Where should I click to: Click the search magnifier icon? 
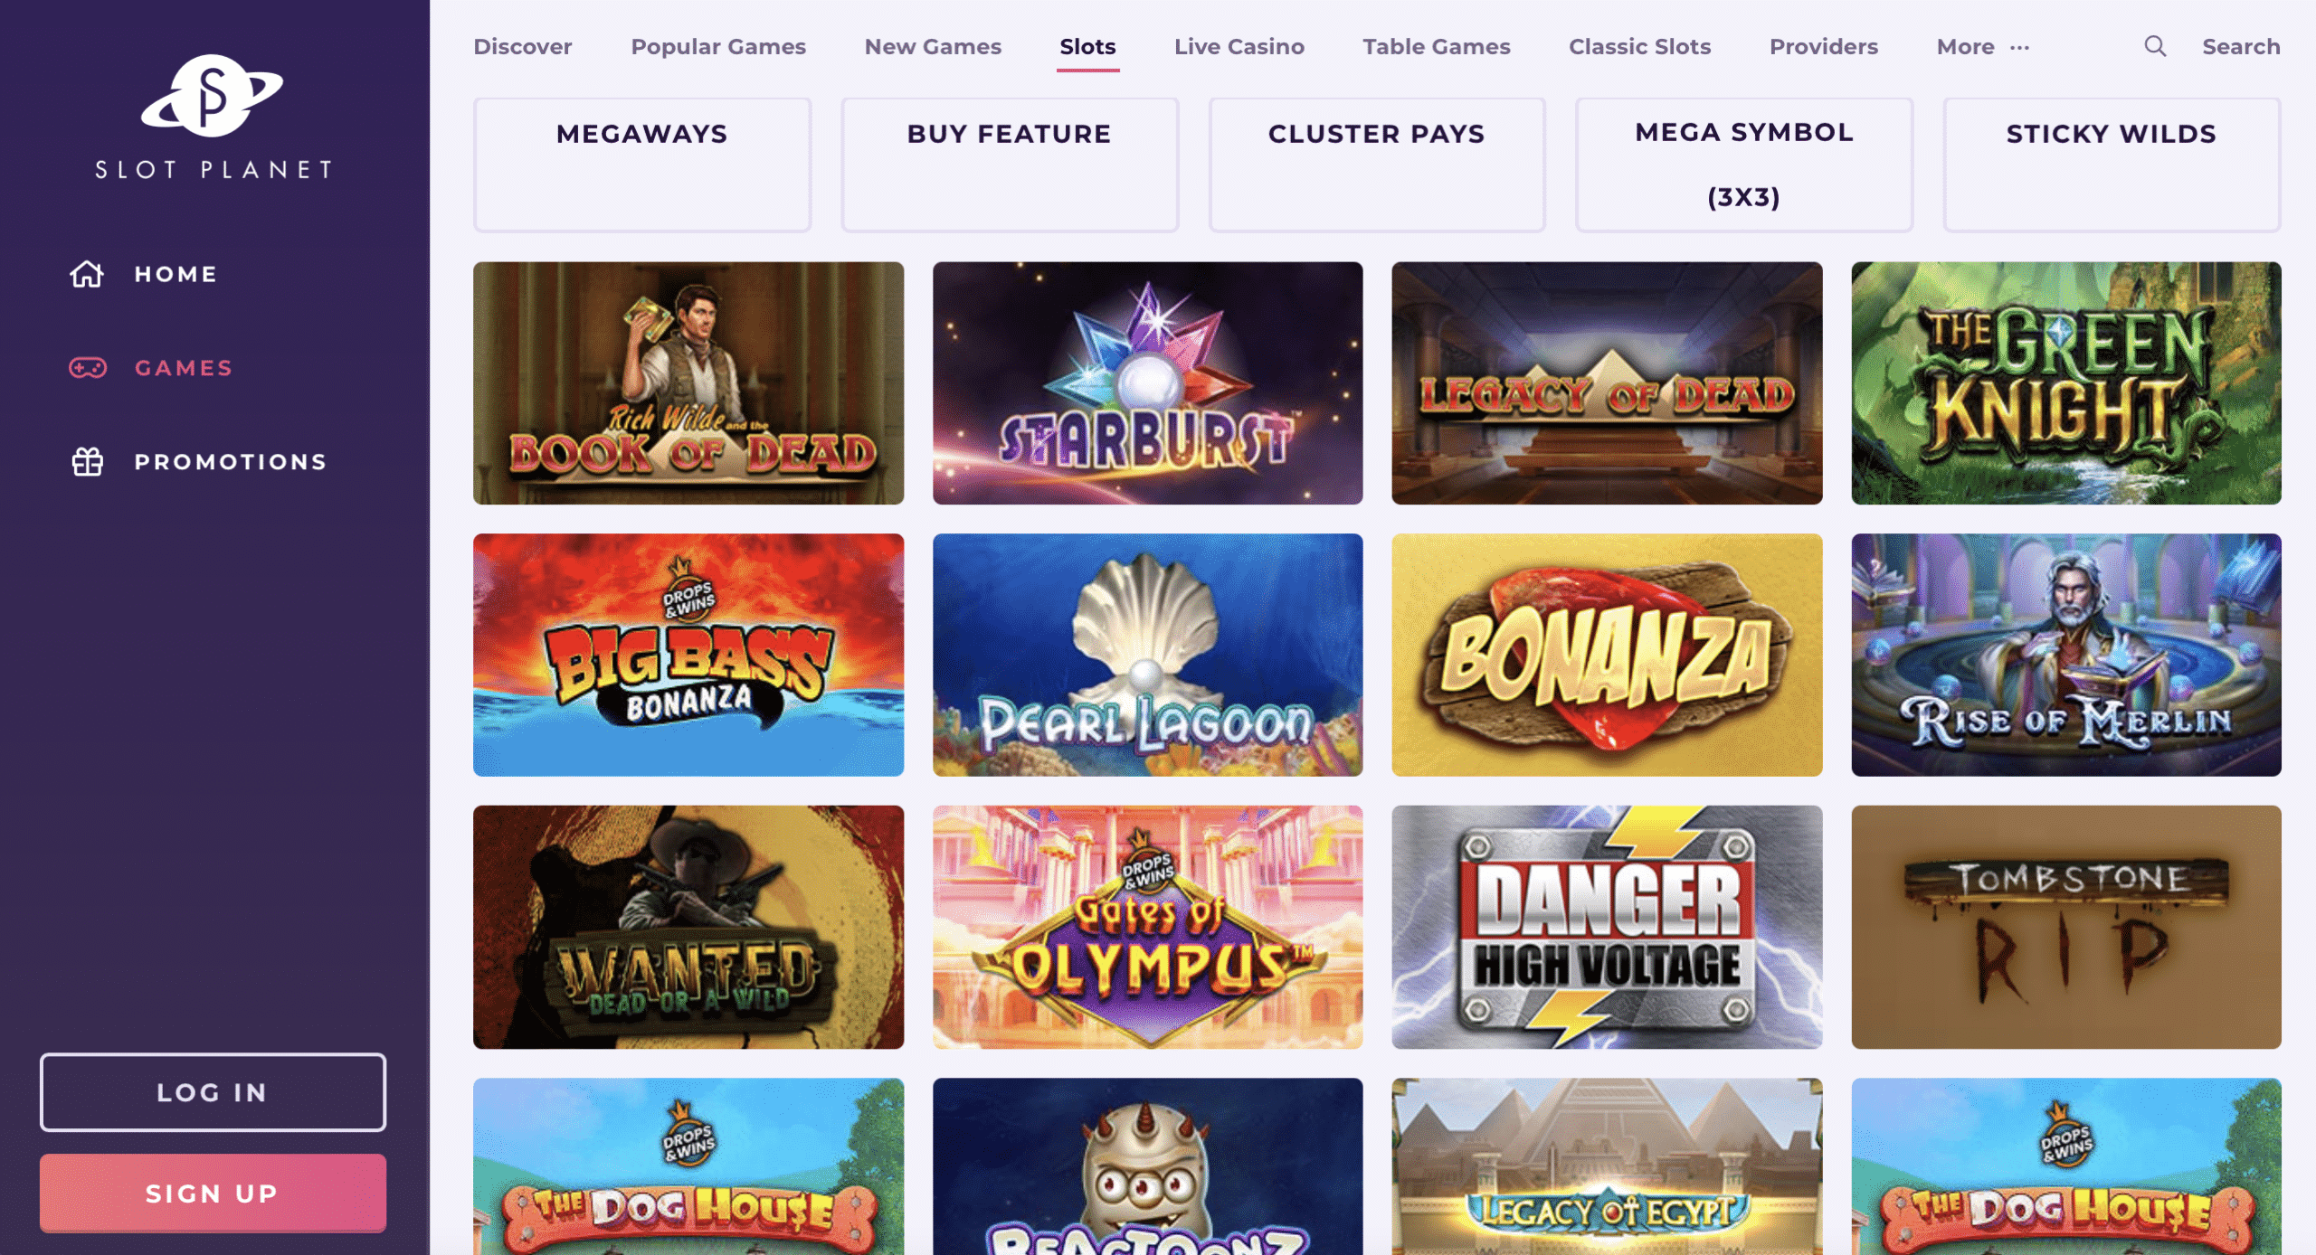(x=2155, y=46)
